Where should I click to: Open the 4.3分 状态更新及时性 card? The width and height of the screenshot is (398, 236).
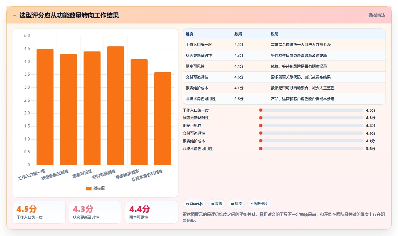95,212
